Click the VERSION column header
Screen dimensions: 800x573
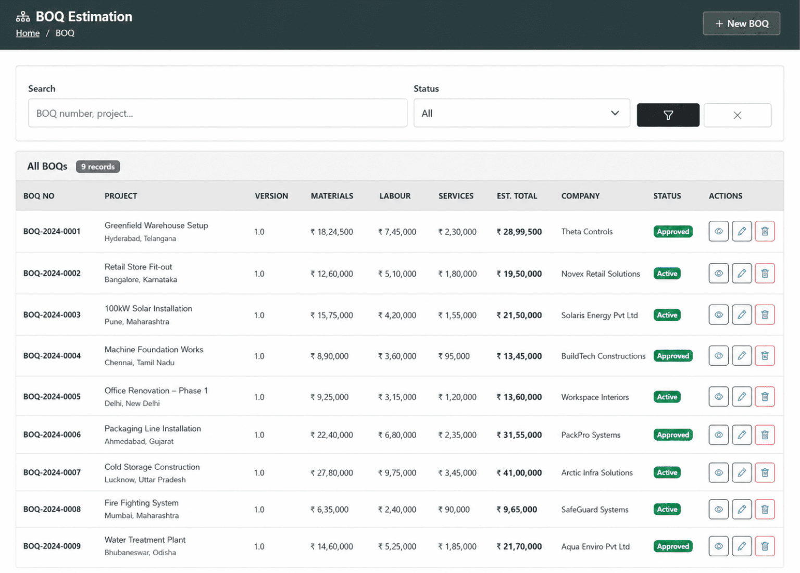click(271, 196)
